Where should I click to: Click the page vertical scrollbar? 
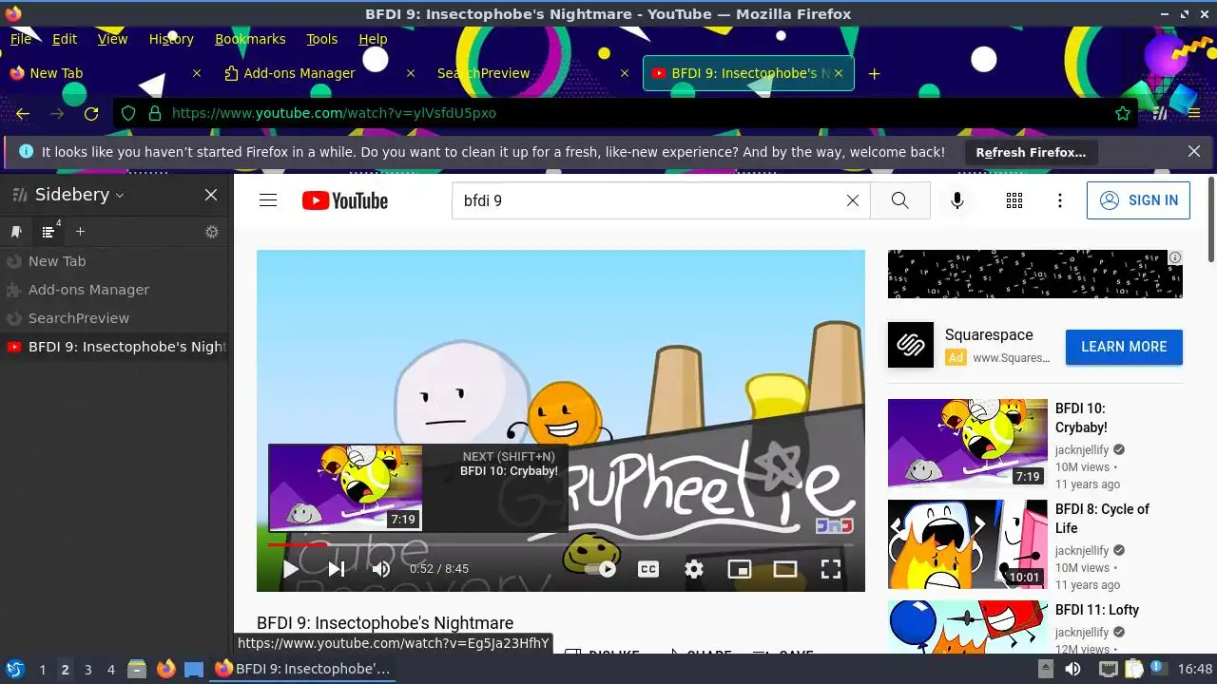(1211, 219)
